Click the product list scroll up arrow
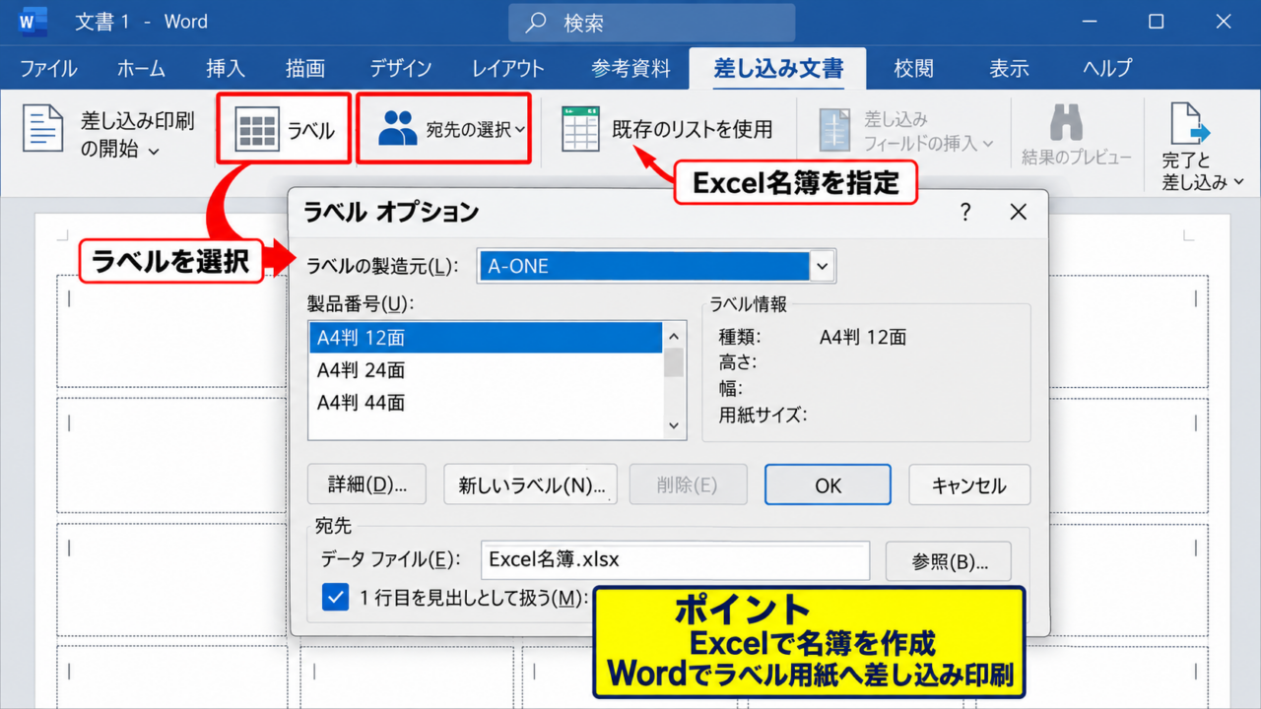The image size is (1261, 709). pyautogui.click(x=675, y=335)
